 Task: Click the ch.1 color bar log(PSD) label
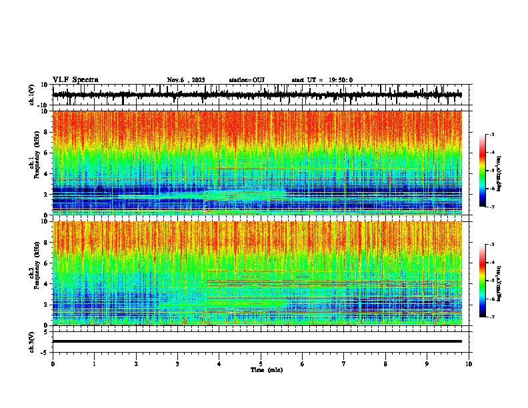(499, 174)
